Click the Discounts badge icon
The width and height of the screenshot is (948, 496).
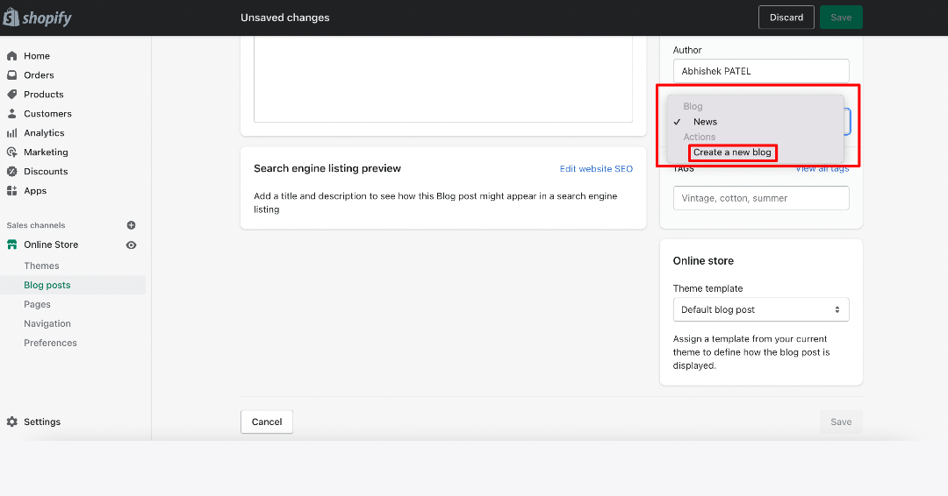coord(11,172)
